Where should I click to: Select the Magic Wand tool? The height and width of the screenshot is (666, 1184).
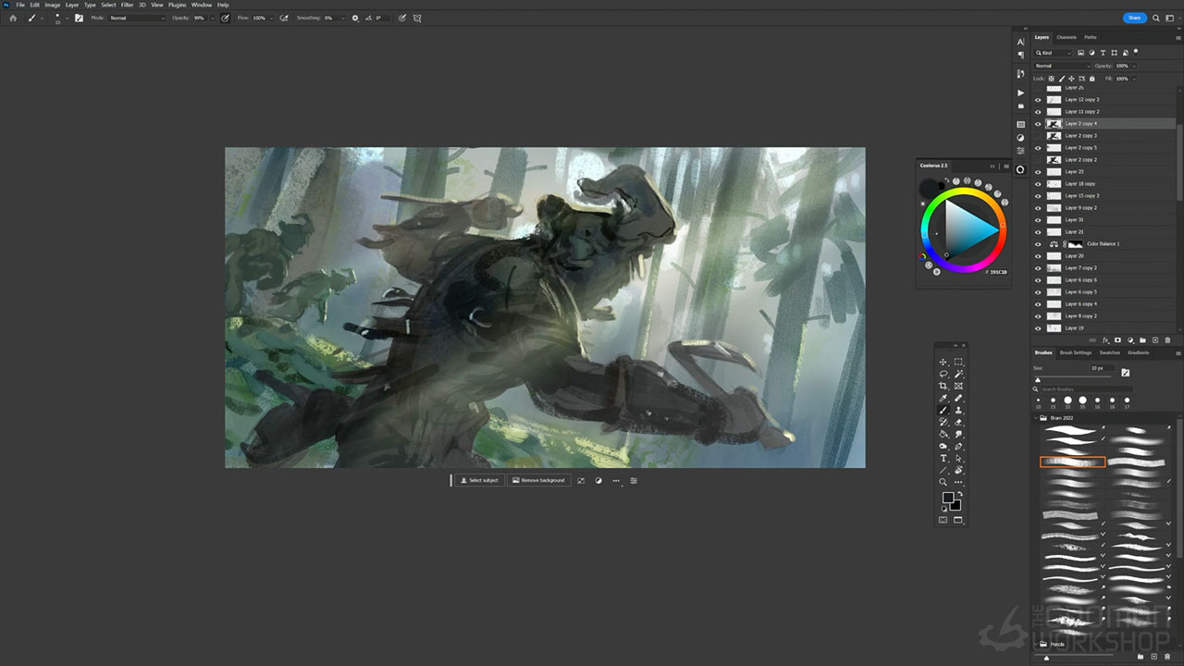click(x=958, y=374)
